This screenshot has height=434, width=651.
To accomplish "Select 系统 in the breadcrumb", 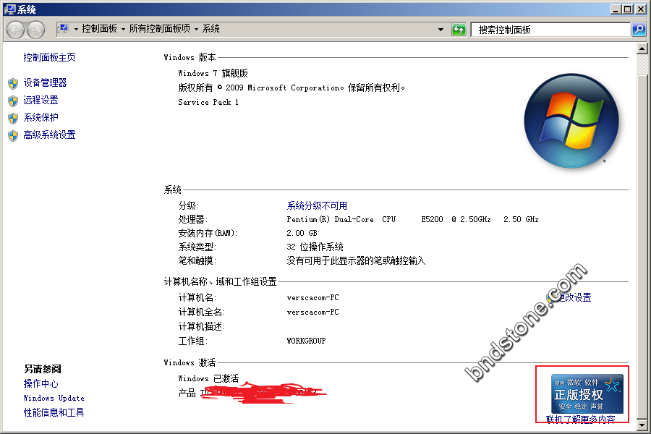I will 211,29.
